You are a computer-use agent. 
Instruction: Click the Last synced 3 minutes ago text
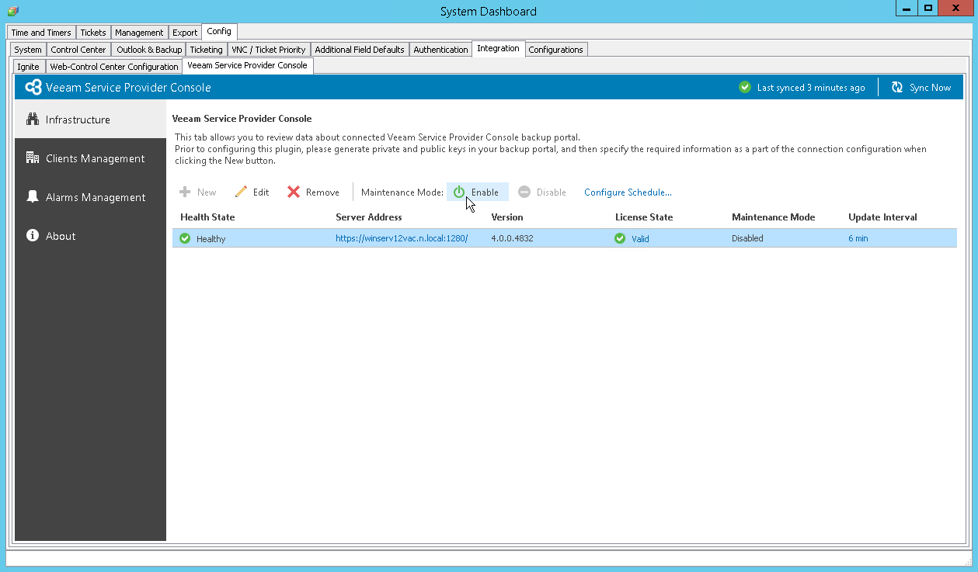coord(811,88)
